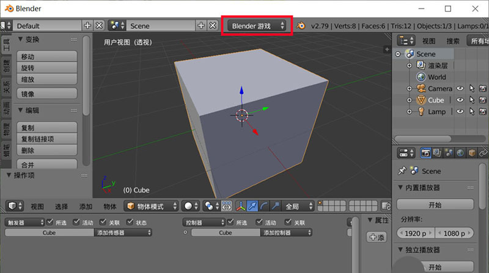Toggle Camera viewport visibility eye

coord(460,88)
